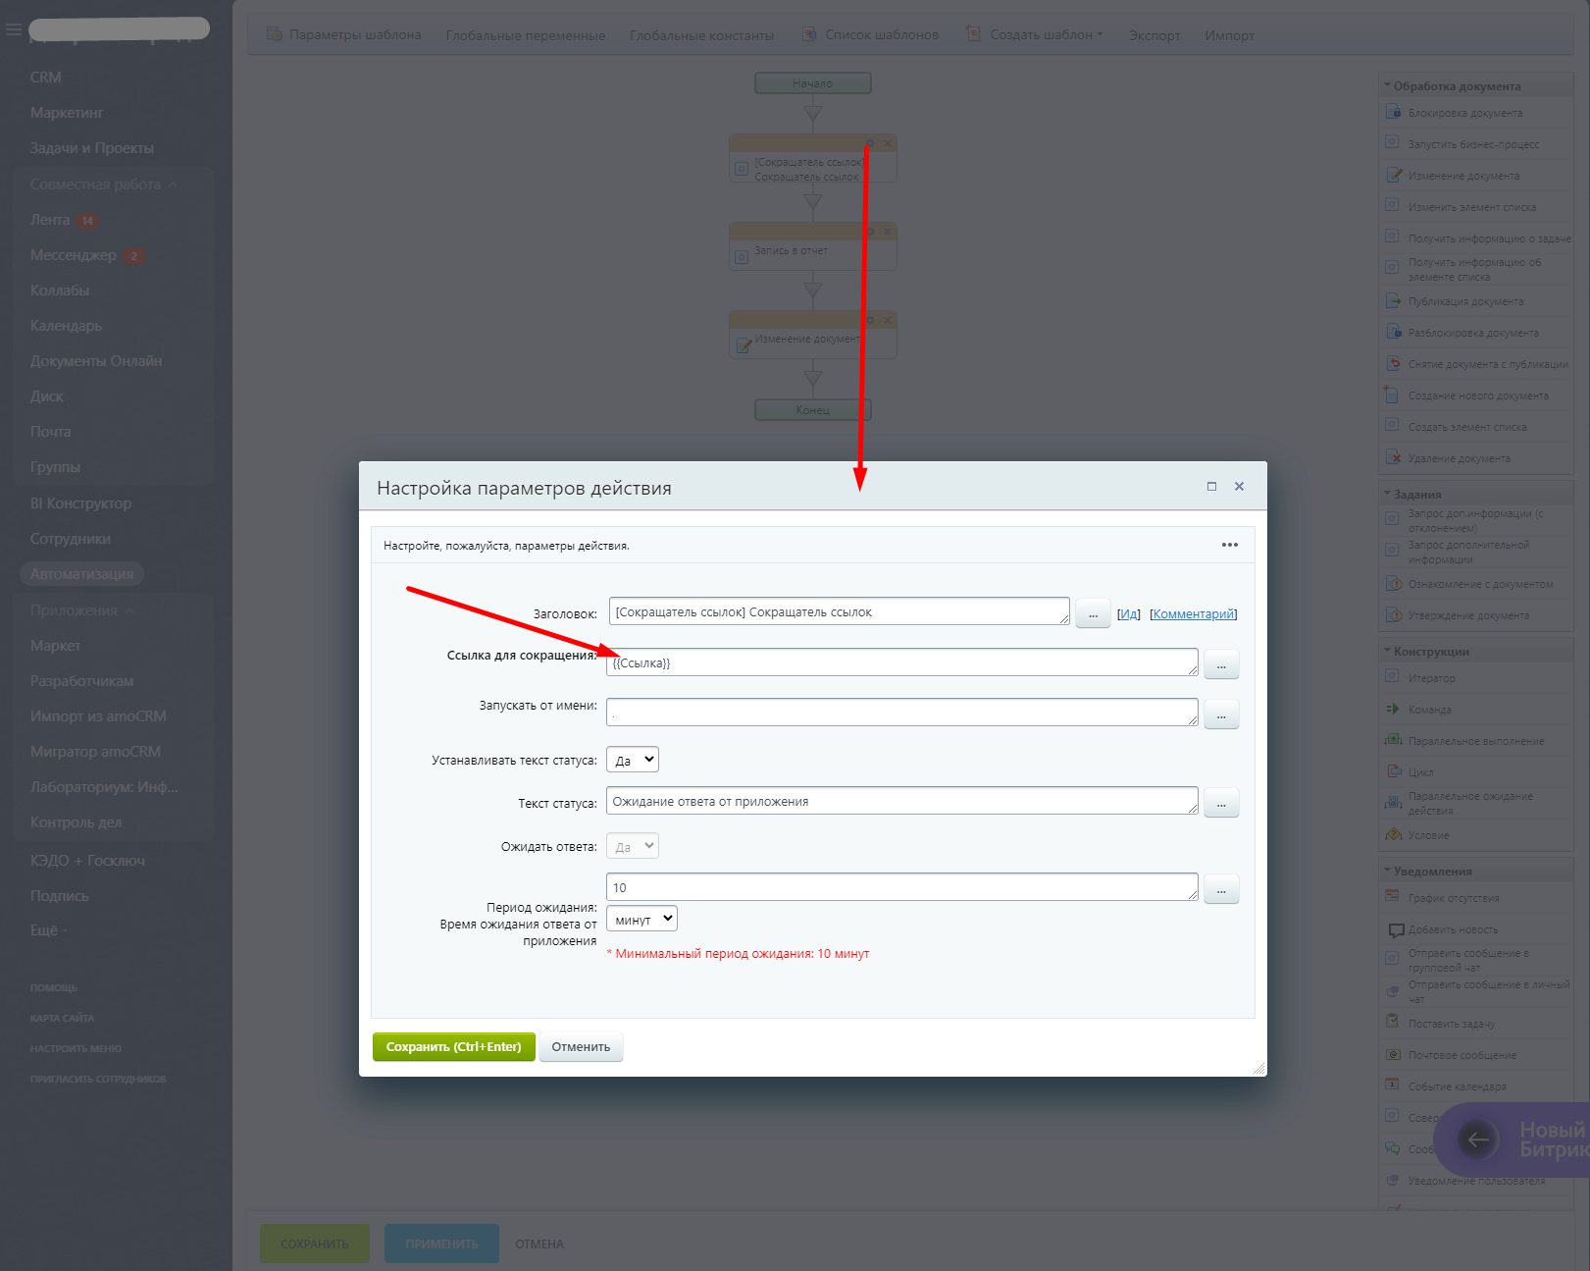
Task: Click the Блокировка документа icon
Action: click(x=1393, y=112)
